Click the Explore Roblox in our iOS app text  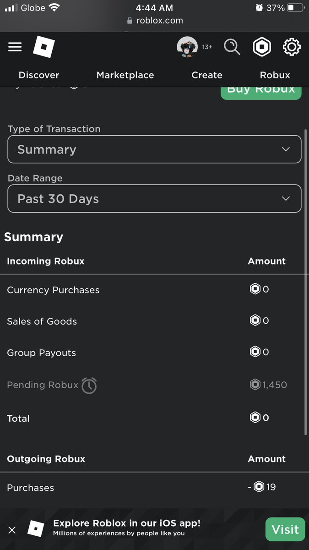pyautogui.click(x=127, y=523)
